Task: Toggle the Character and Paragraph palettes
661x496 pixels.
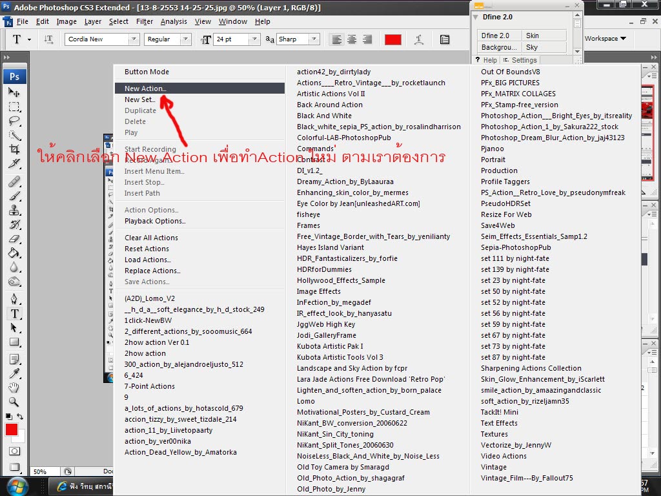Action: point(444,39)
